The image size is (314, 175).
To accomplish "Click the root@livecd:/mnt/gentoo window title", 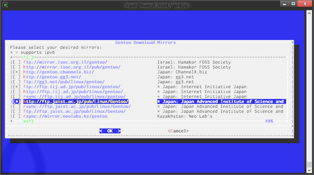I will click(157, 5).
